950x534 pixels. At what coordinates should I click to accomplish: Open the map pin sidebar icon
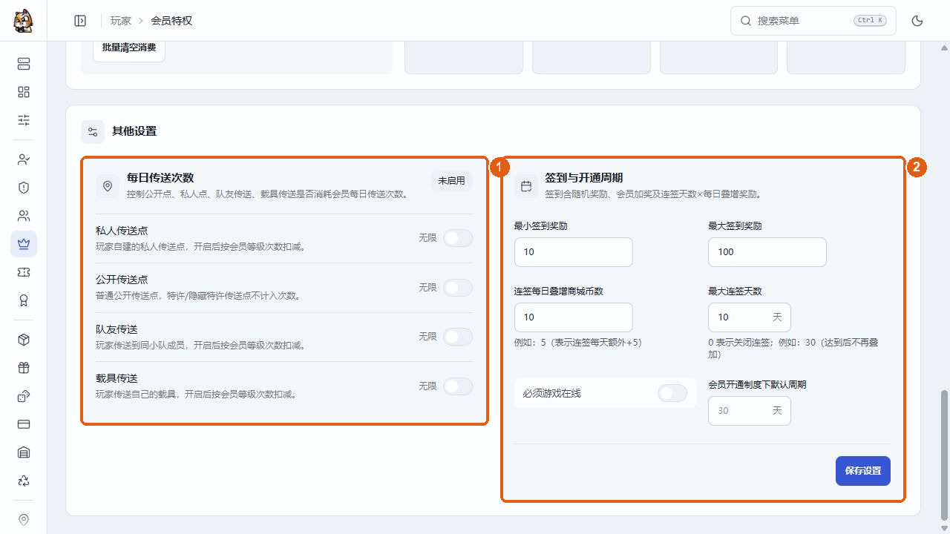coord(24,520)
